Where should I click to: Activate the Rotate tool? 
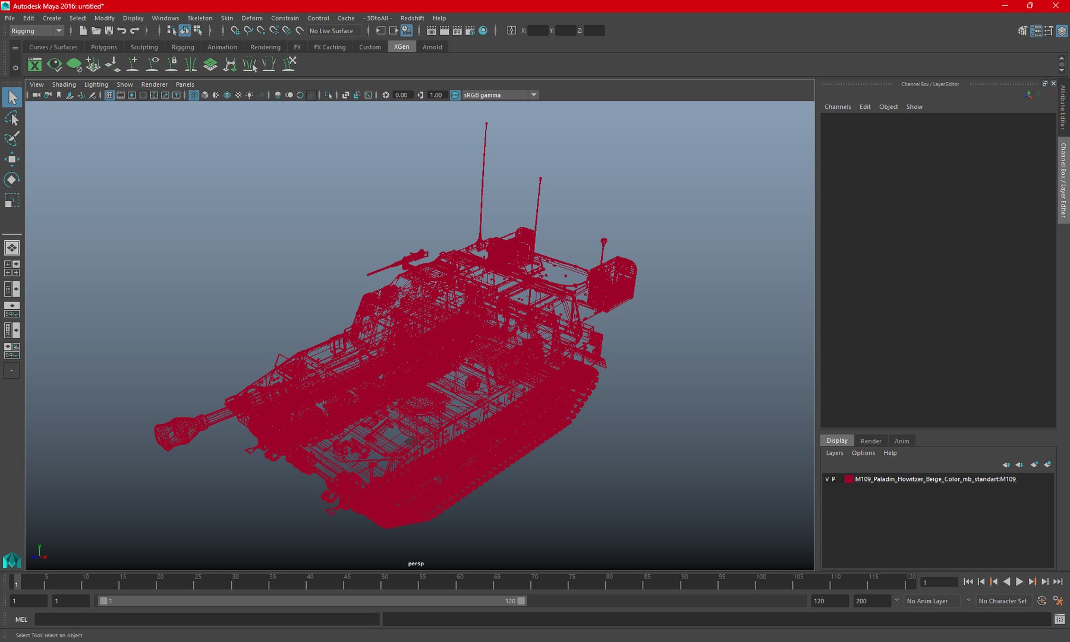click(x=12, y=180)
